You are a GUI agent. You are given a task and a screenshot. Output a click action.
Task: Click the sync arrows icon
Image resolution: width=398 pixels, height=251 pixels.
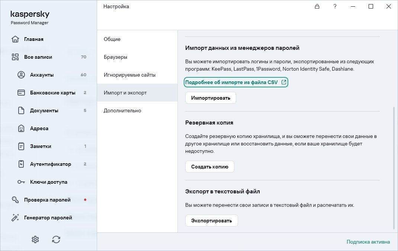(x=56, y=239)
